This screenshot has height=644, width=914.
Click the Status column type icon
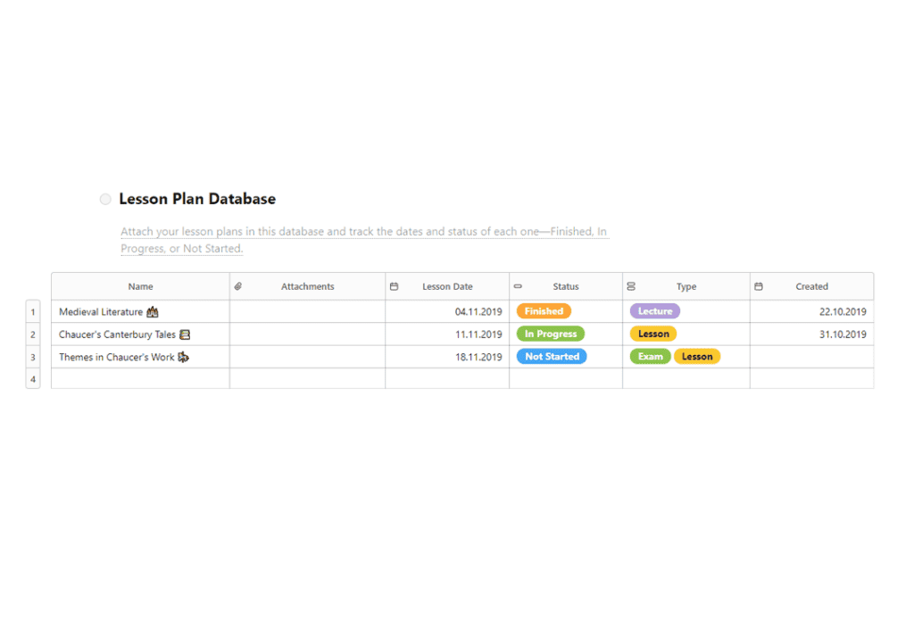(518, 286)
